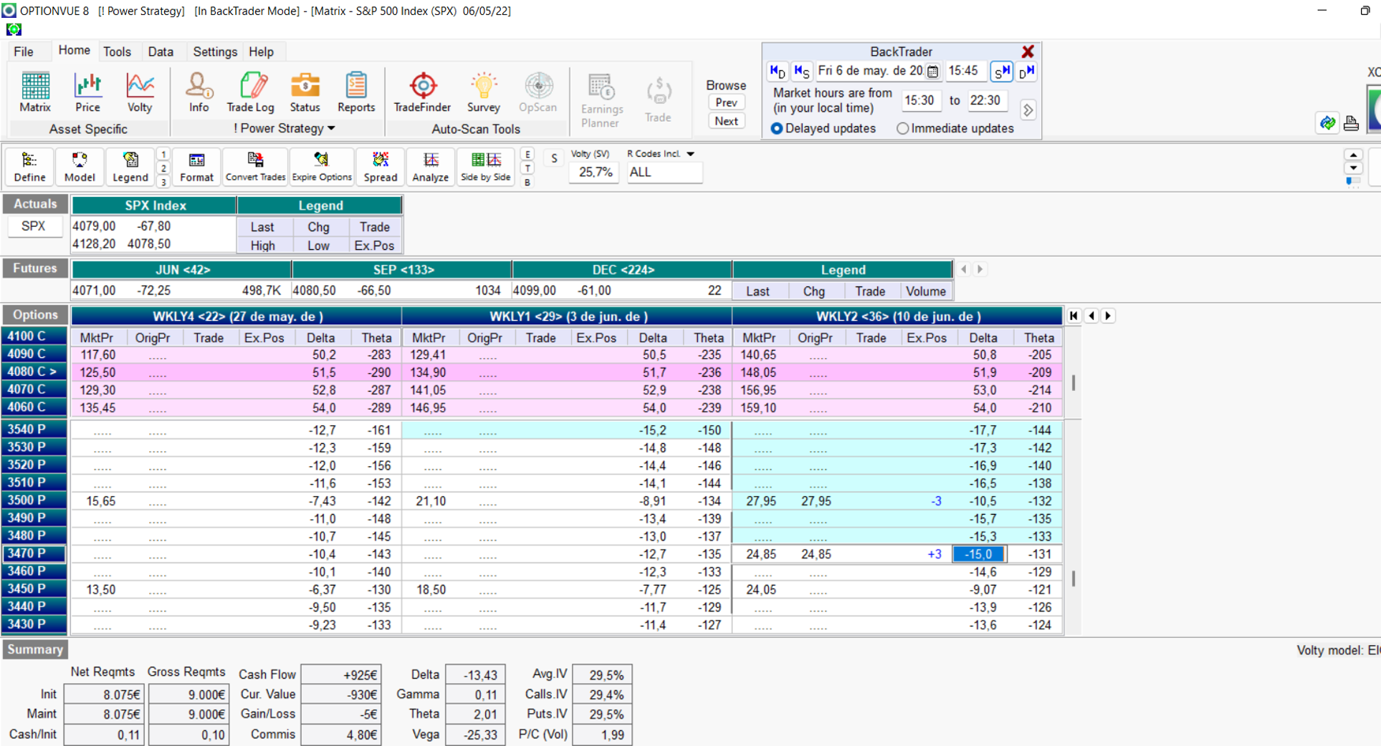This screenshot has height=746, width=1381.
Task: Open the File menu
Action: (24, 52)
